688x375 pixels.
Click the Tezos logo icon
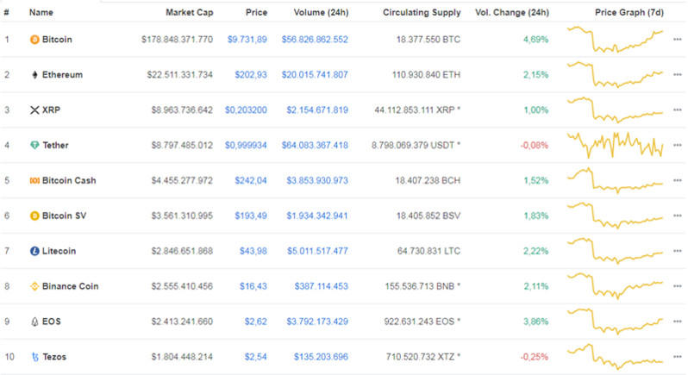coord(34,357)
